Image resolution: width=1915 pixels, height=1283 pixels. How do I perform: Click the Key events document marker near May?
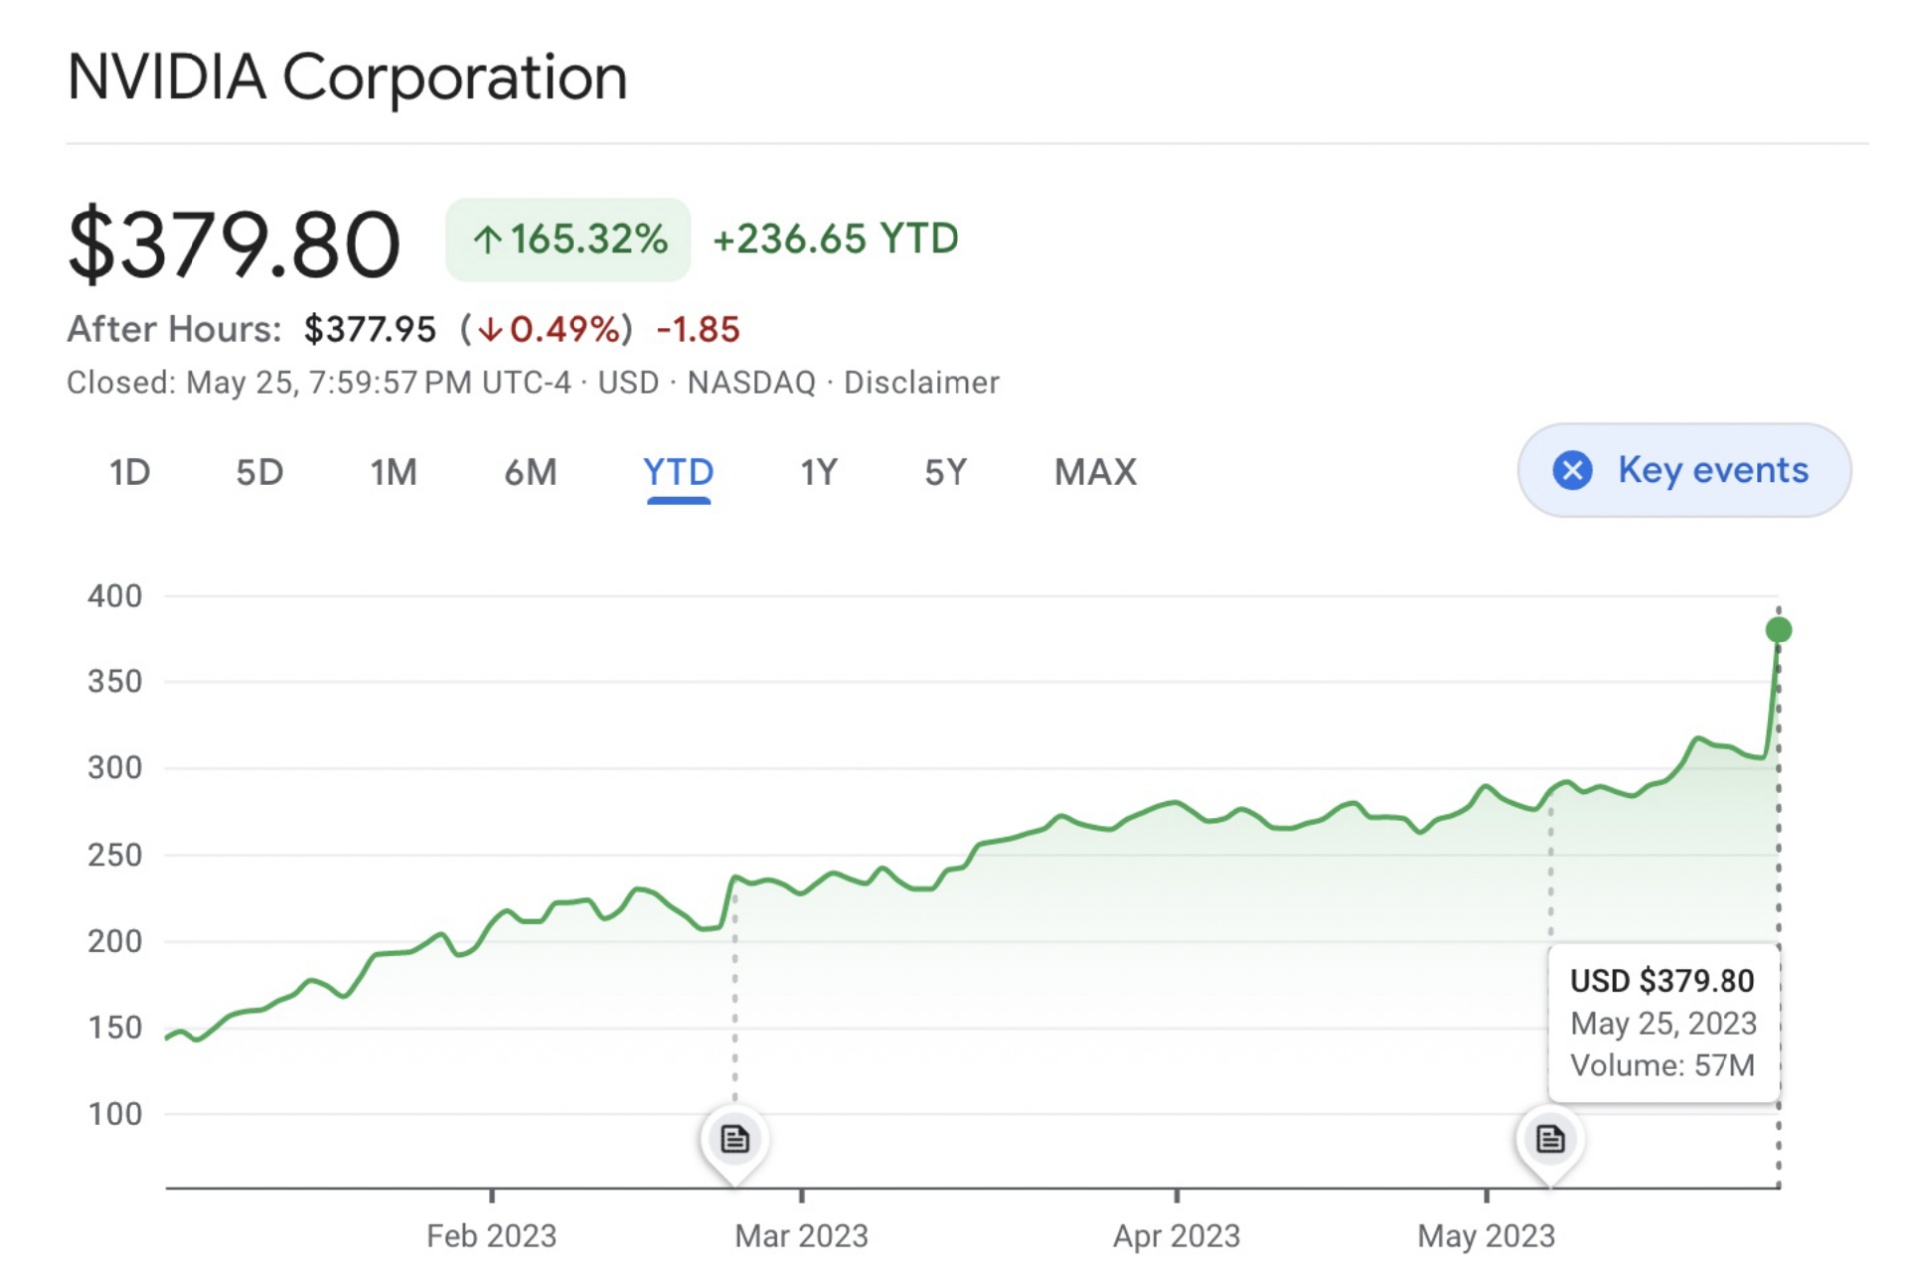1549,1139
